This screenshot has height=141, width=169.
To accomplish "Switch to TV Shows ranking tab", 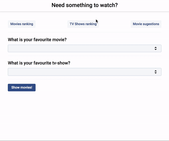I will tap(83, 24).
